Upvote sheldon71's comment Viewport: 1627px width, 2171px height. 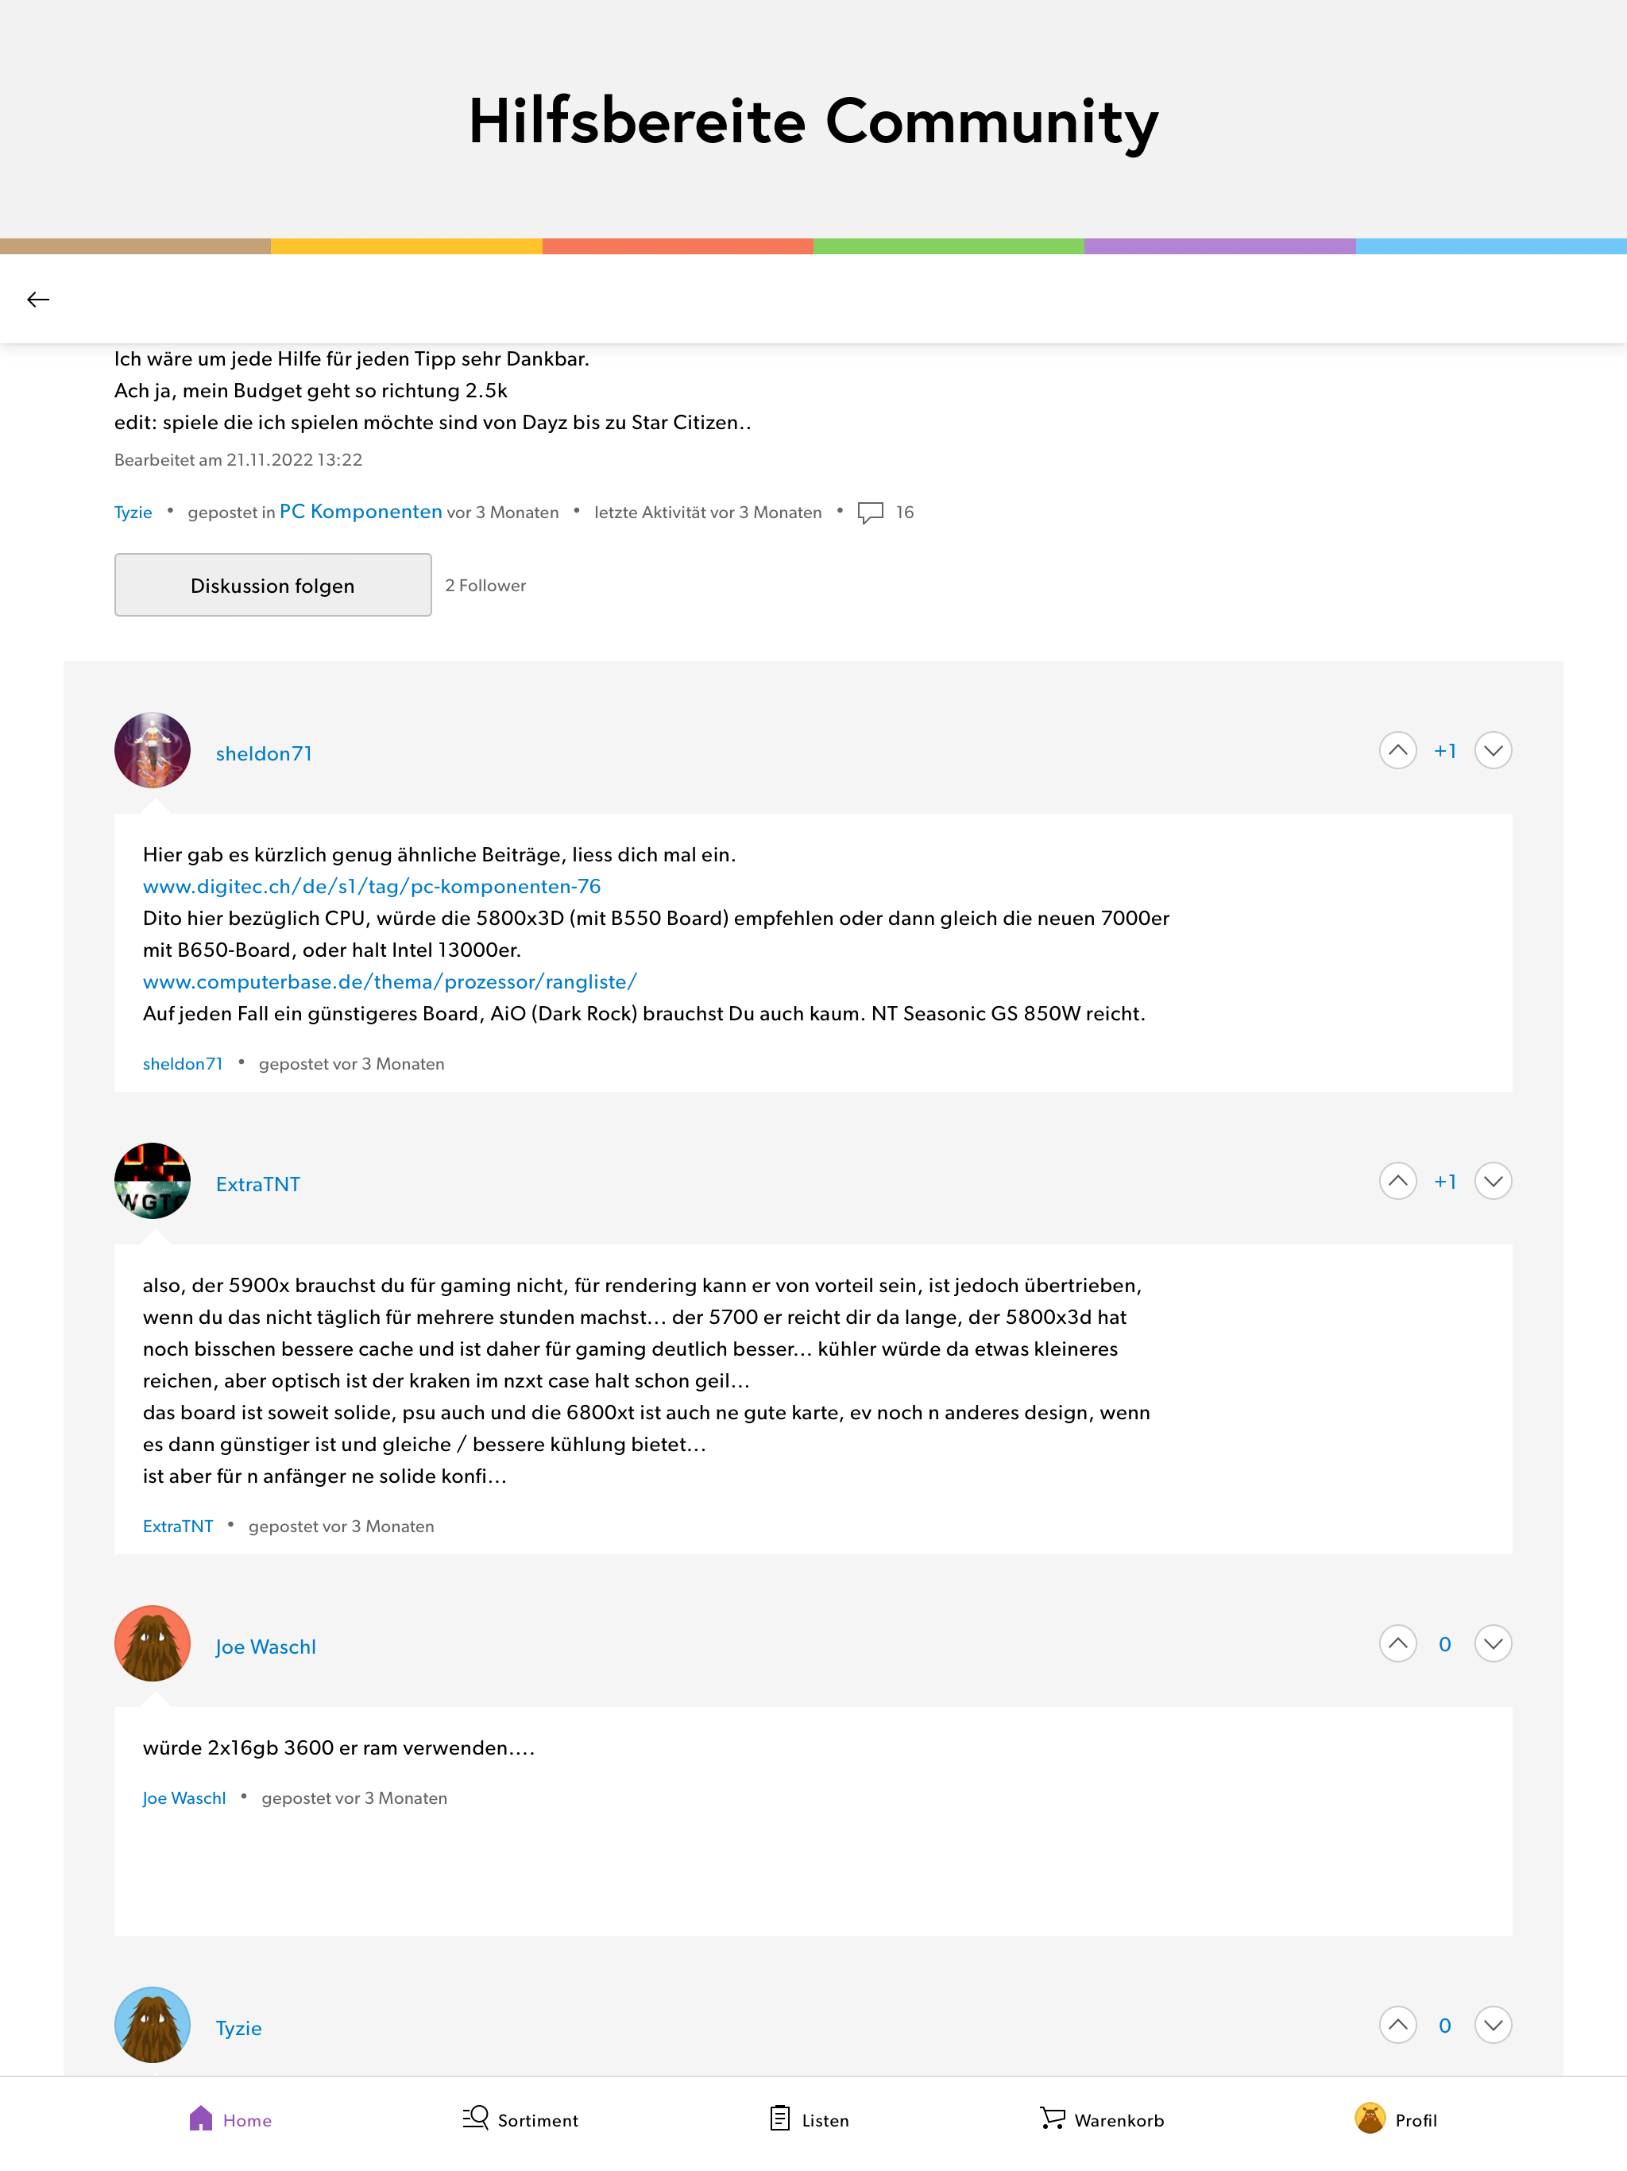point(1397,751)
